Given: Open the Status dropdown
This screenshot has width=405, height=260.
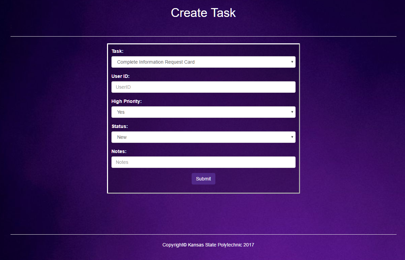Looking at the screenshot, I should coord(203,137).
